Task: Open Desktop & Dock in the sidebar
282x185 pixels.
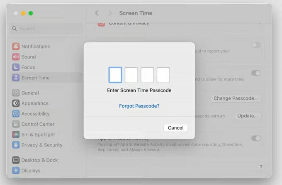Action: pyautogui.click(x=39, y=160)
